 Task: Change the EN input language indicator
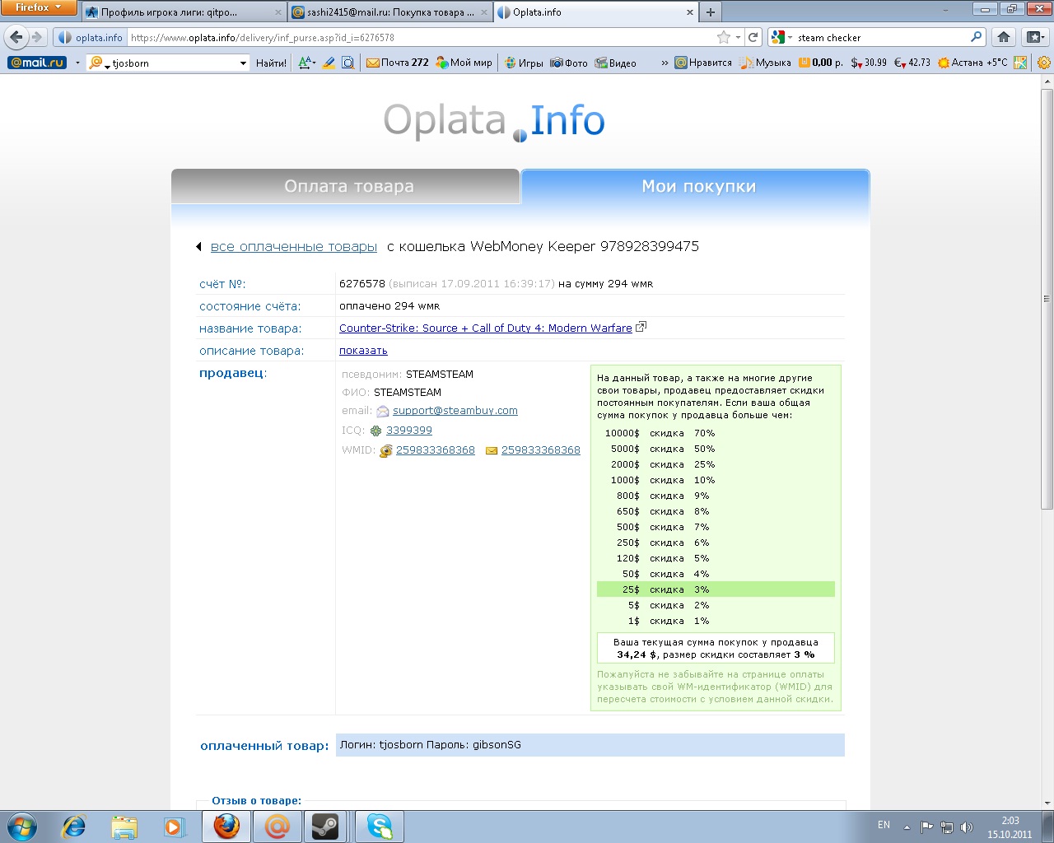tap(884, 825)
